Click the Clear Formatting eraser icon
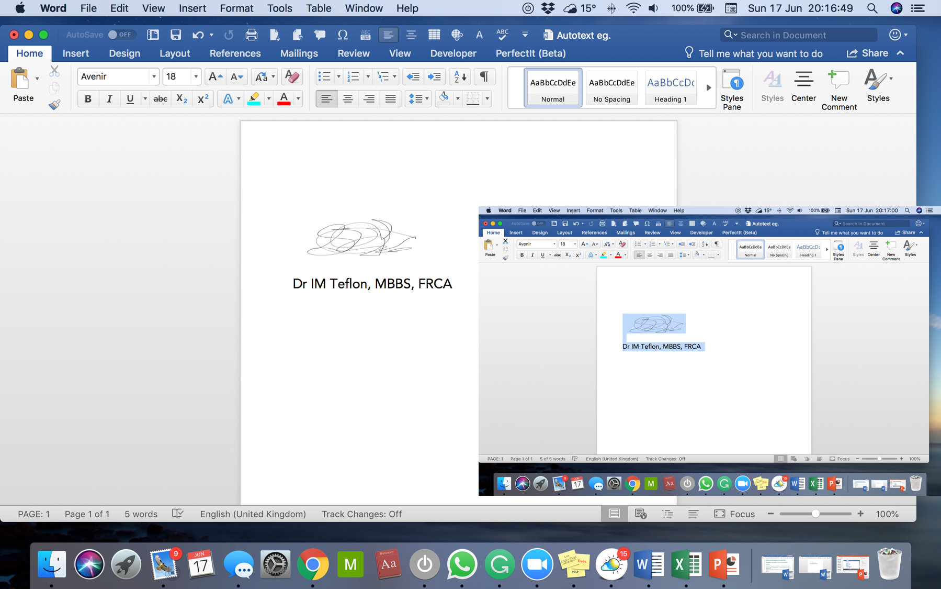The image size is (941, 589). (x=292, y=77)
